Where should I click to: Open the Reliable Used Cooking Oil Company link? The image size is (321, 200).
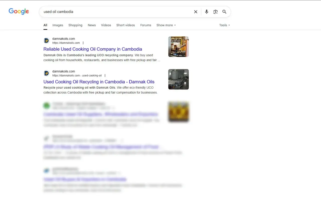click(x=93, y=49)
